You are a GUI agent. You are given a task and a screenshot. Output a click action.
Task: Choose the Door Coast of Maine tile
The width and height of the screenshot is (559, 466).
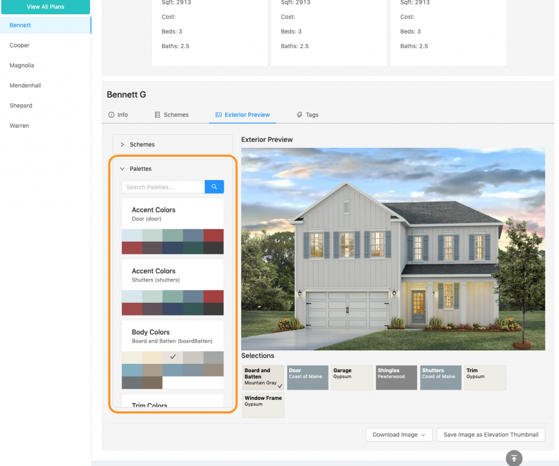click(307, 377)
